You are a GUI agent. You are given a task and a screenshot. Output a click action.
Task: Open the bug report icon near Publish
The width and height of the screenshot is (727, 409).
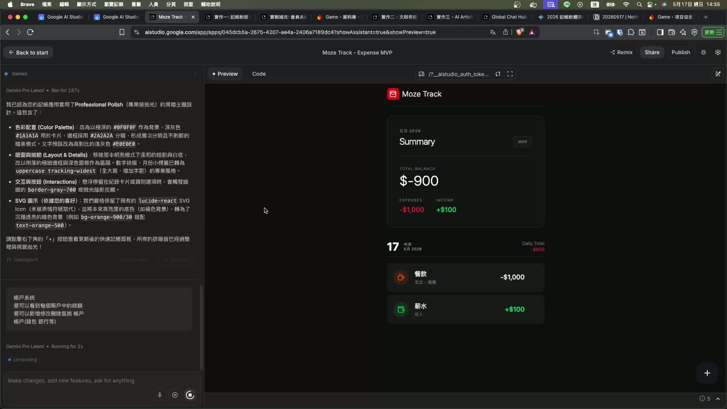point(704,53)
